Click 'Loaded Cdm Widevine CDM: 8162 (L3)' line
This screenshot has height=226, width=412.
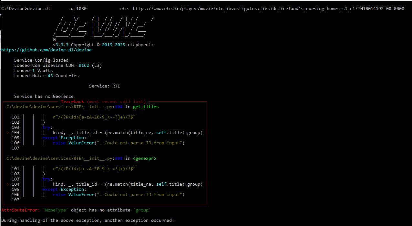(x=58, y=65)
